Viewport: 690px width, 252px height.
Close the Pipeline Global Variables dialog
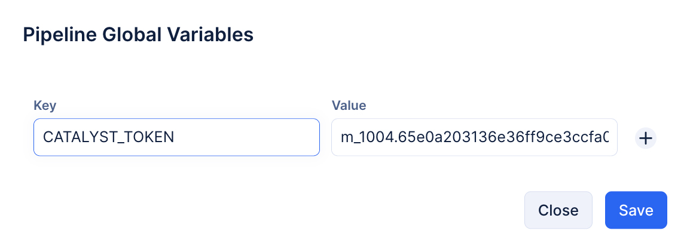coord(558,210)
